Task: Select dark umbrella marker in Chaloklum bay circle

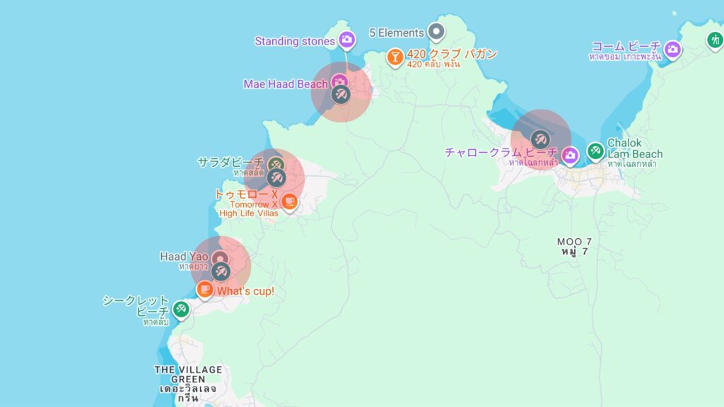Action: pos(541,138)
